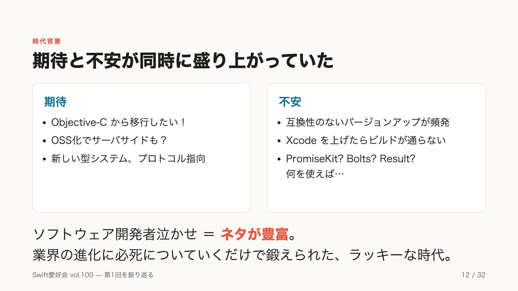
Task: Click the footer Swift愛好会 vol.100 — 第1回を振り返る
Action: tap(93, 275)
